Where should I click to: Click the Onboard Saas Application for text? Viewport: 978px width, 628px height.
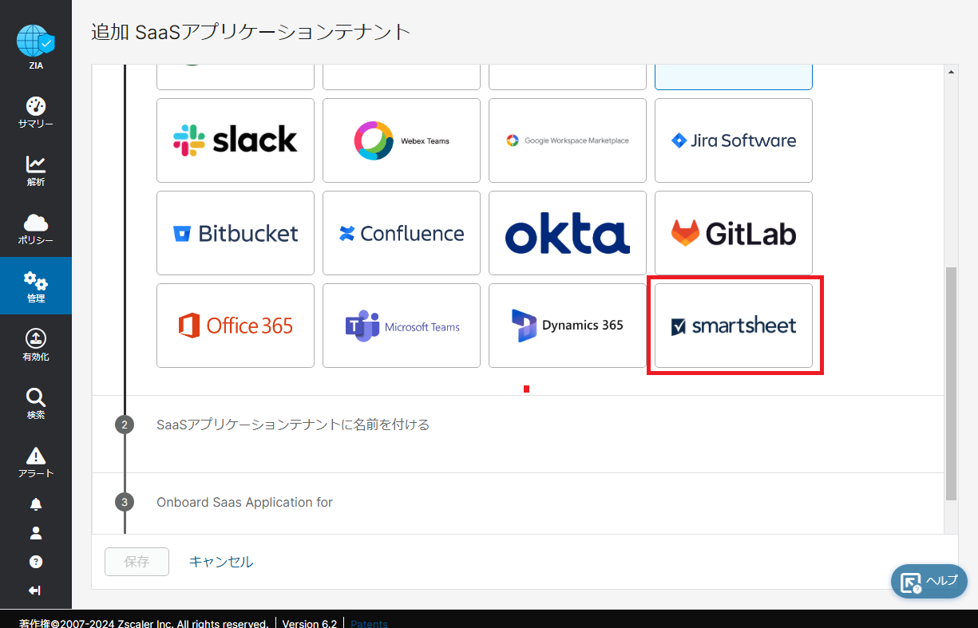244,502
